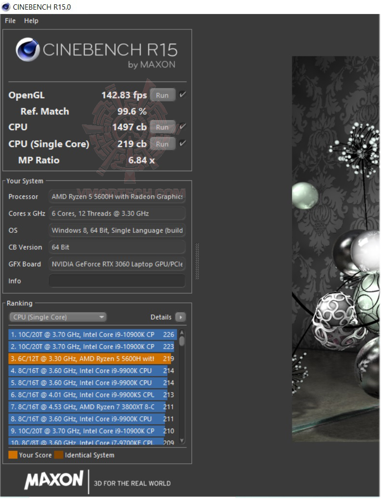Image resolution: width=381 pixels, height=499 pixels.
Task: Click the Cinebench R15 sphere logo
Action: 27,50
